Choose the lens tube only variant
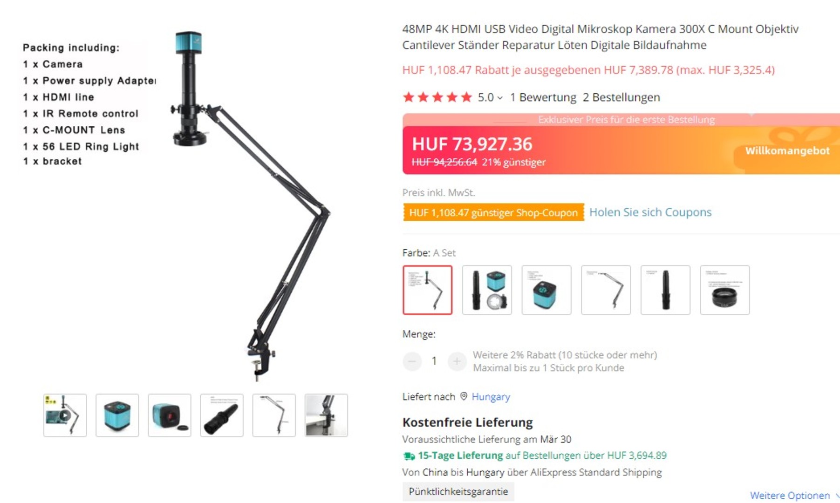Image resolution: width=840 pixels, height=503 pixels. coord(665,290)
